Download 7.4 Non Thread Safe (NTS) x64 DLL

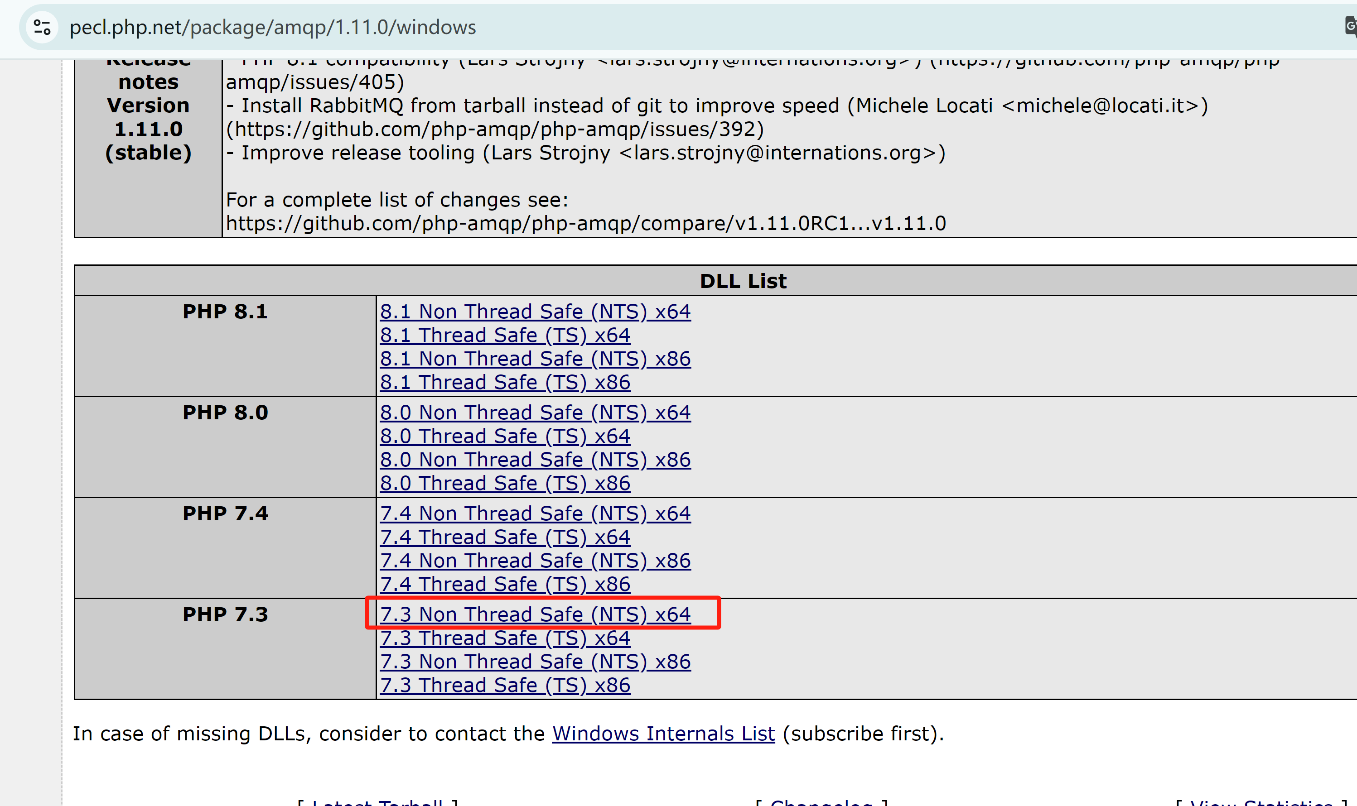535,513
